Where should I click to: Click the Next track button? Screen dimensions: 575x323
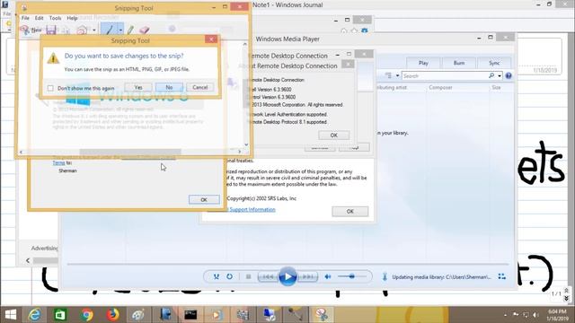pos(307,276)
